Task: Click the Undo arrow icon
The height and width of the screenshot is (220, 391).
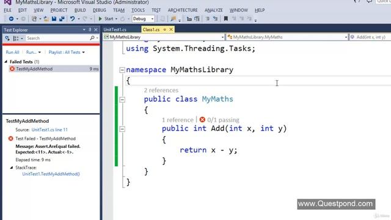Action: pos(72,19)
